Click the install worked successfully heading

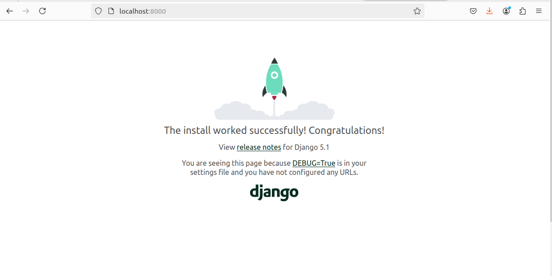tap(274, 130)
